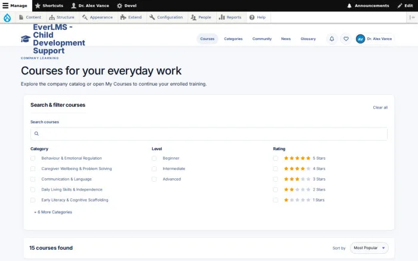This screenshot has height=261, width=418.
Task: Open the Extend admin menu
Action: click(131, 17)
